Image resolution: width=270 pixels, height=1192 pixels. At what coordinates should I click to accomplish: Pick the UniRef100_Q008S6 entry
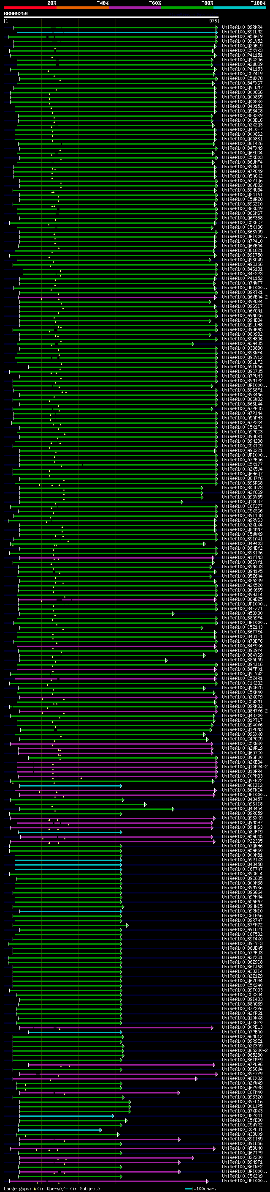point(242,93)
